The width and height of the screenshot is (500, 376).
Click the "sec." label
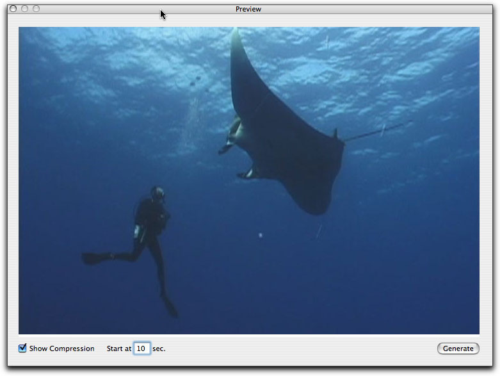159,348
